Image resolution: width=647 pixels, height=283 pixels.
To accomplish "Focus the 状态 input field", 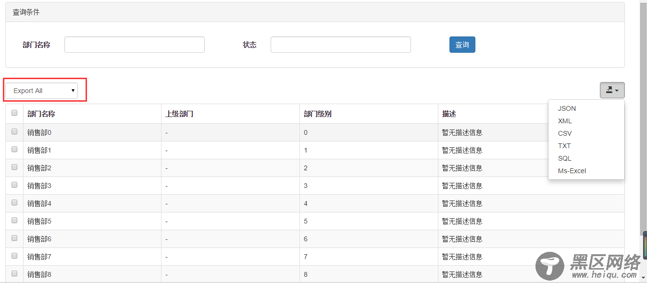I will click(340, 45).
